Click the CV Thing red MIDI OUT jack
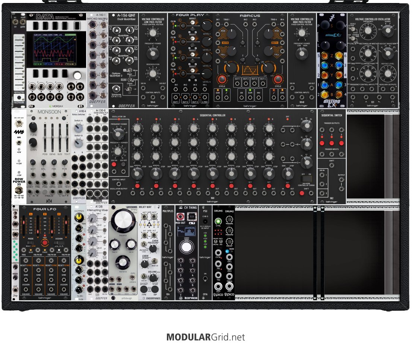Screen dimensions: 412x345 [180, 216]
